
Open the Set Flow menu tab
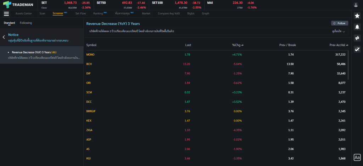[80, 13]
